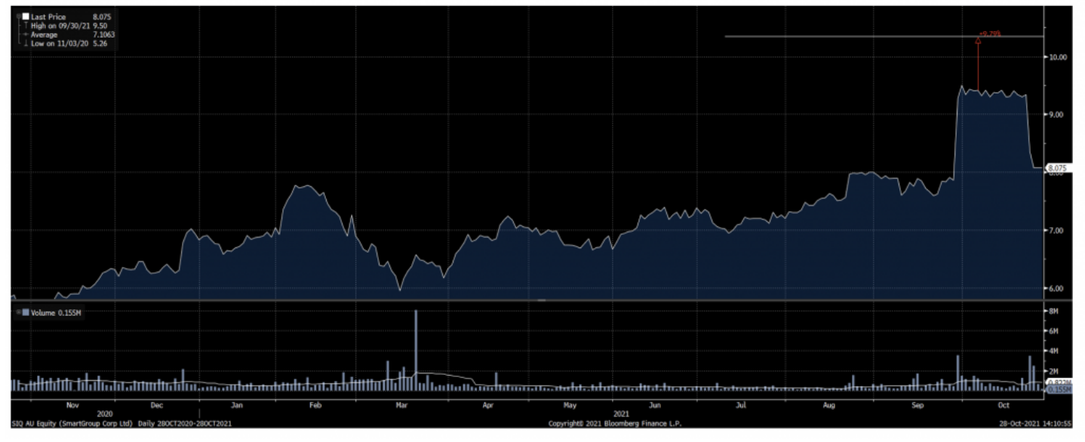
Task: Click the Volume series color square
Action: (26, 312)
